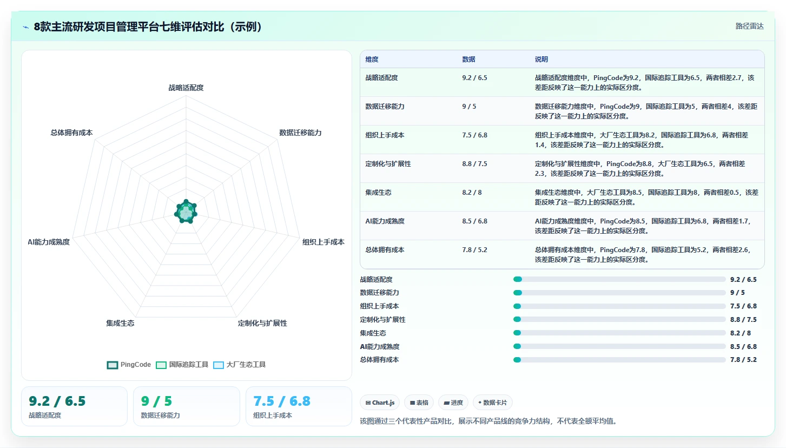Toggle 大厂生态工具 legend swatch

click(x=219, y=365)
